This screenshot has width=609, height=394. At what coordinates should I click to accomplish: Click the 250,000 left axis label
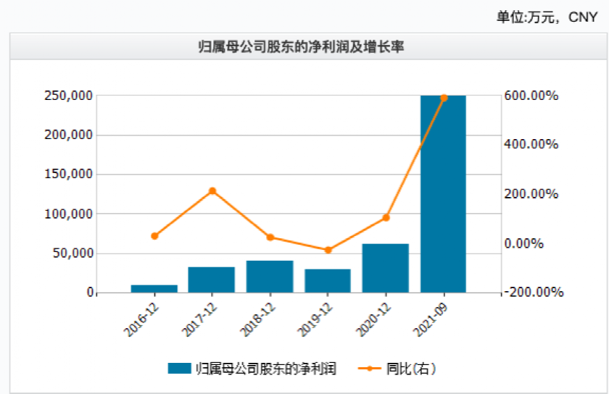coord(69,96)
